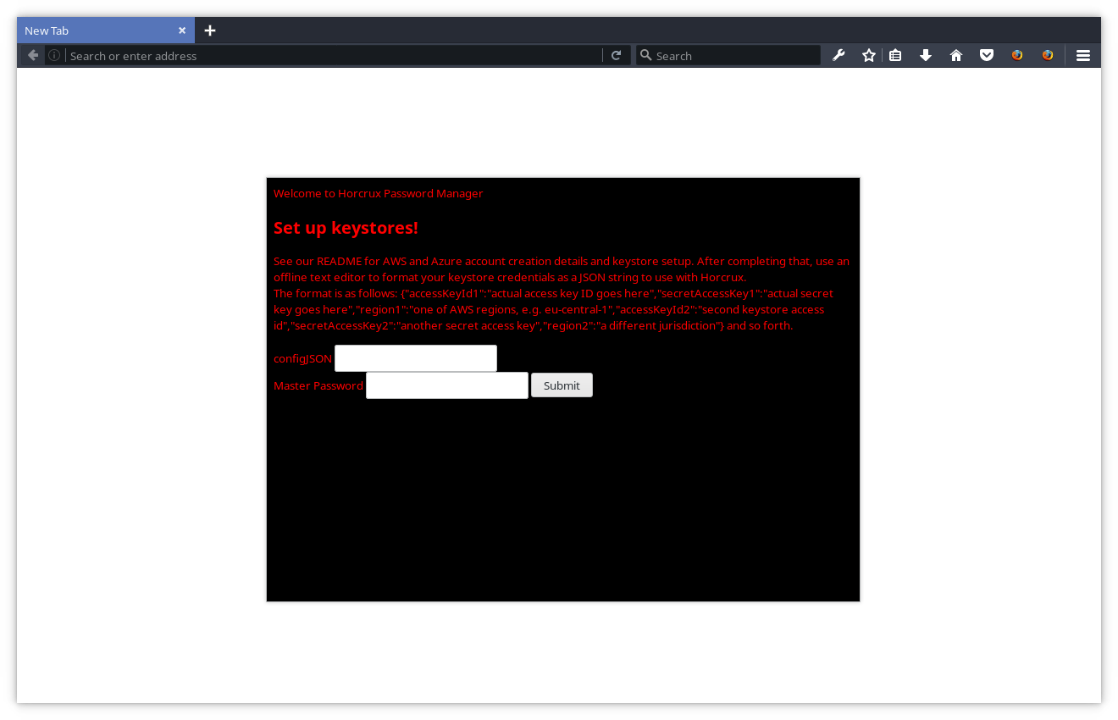Viewport: 1118px width, 720px height.
Task: Click the 'Master Password' label
Action: tap(318, 386)
